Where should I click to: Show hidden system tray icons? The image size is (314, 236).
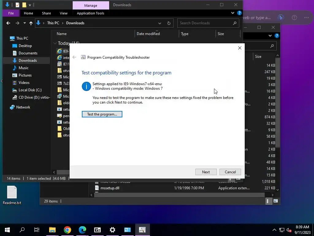click(x=274, y=230)
